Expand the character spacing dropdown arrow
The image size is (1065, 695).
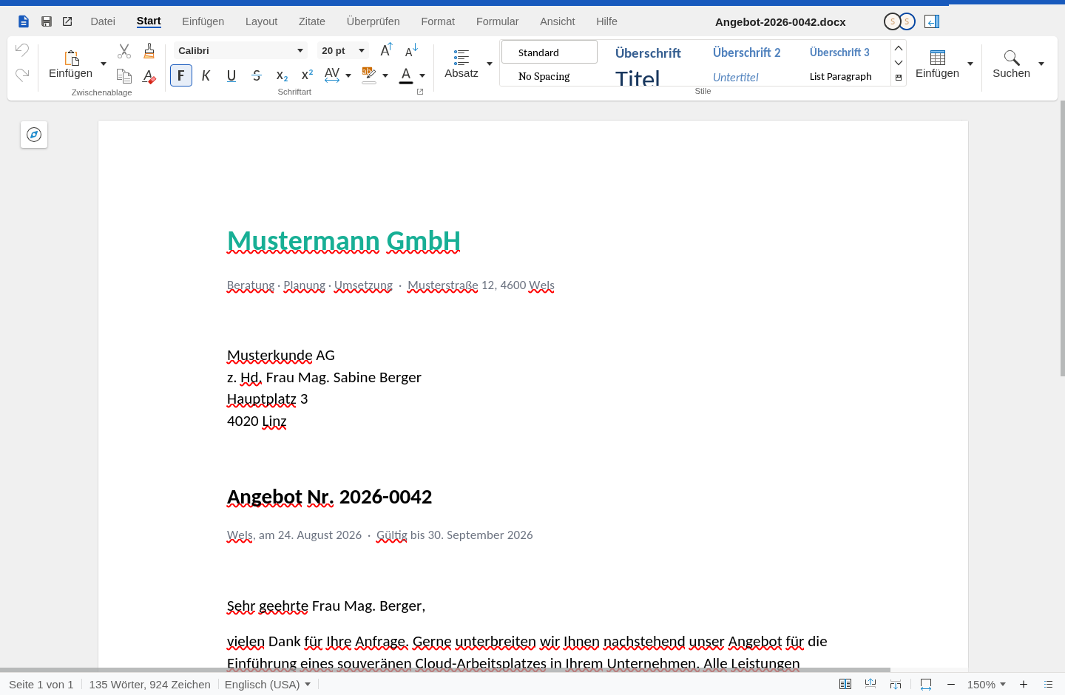348,75
